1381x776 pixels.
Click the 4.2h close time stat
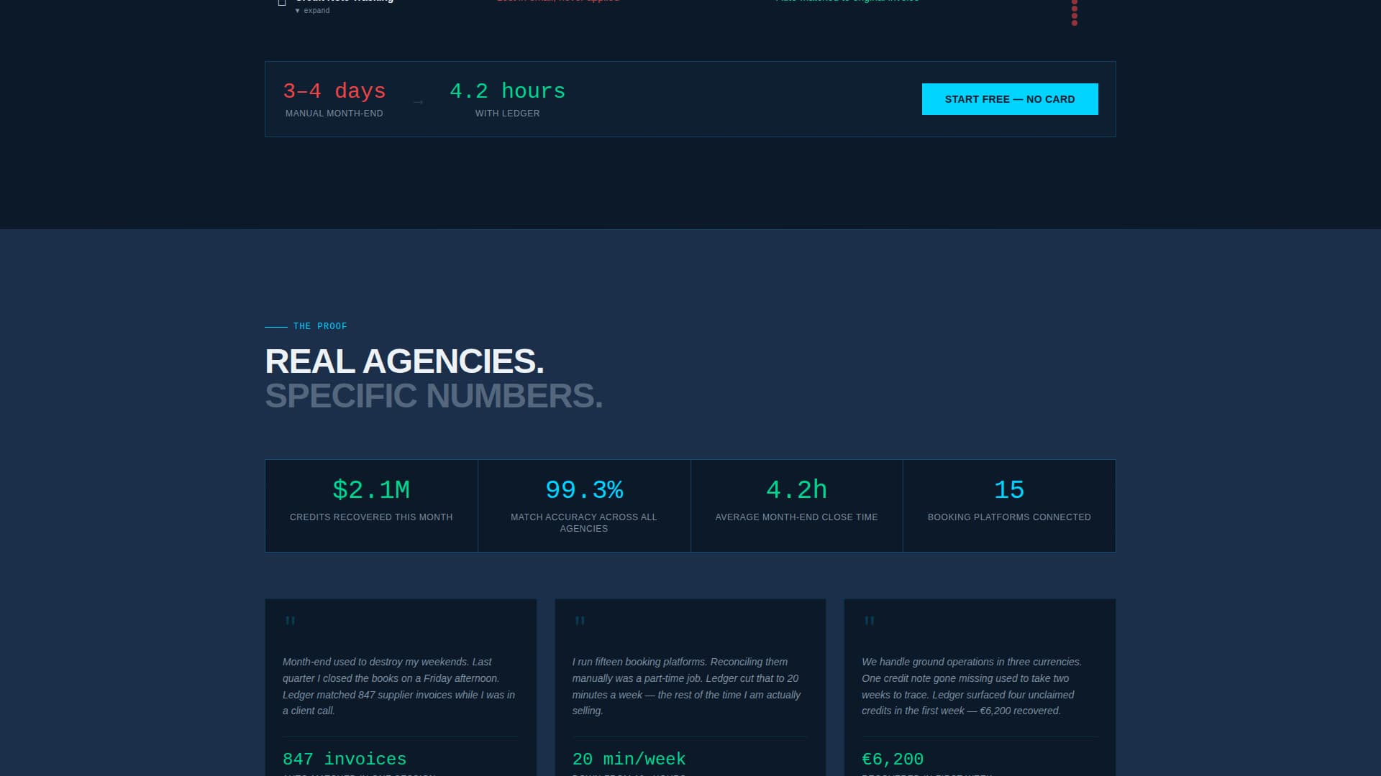point(796,490)
